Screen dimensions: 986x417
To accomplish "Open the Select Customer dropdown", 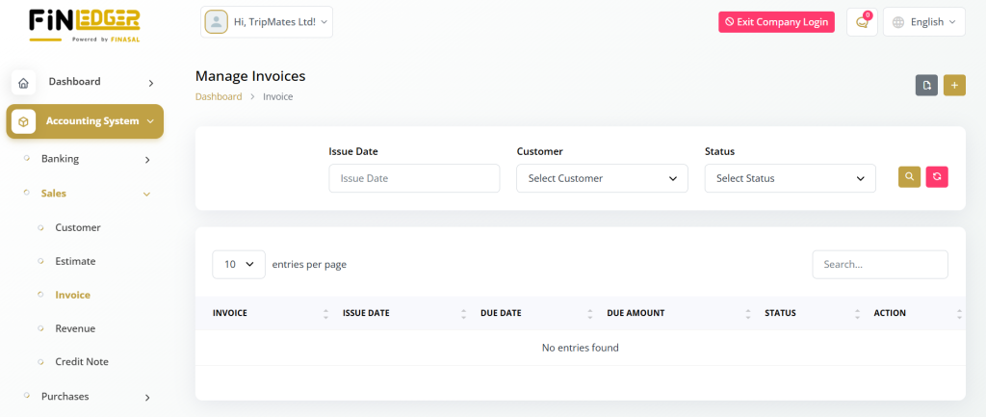I will (602, 178).
